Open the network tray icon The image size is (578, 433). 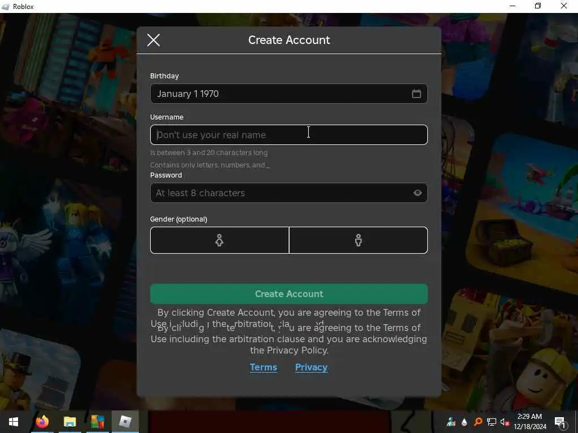point(491,422)
